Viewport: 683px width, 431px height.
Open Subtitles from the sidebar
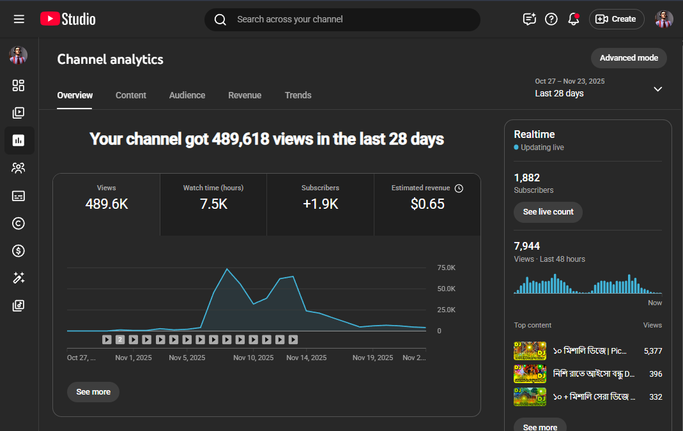19,196
